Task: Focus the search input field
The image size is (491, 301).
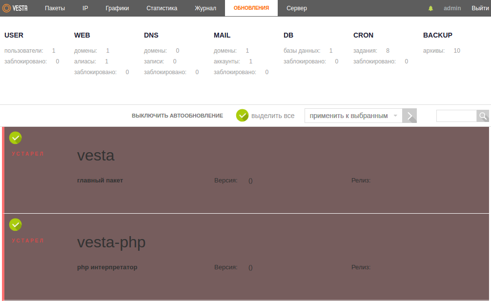Action: [456, 116]
